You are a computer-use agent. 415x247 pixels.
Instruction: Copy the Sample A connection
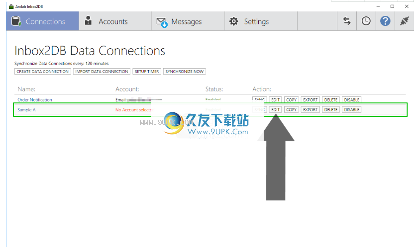click(x=291, y=109)
